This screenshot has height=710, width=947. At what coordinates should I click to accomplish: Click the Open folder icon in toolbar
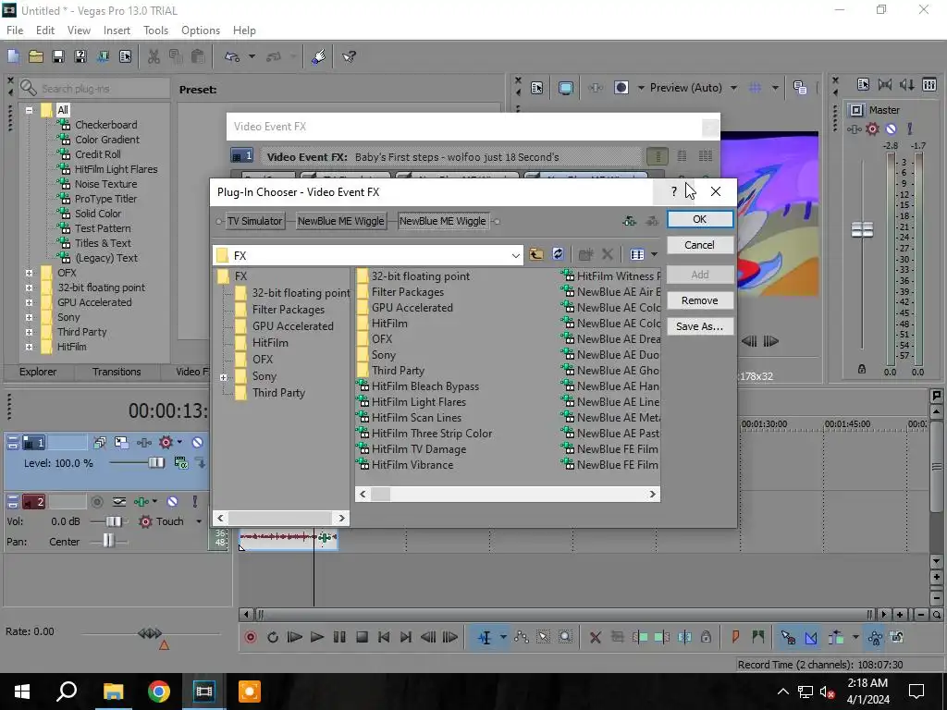[36, 56]
